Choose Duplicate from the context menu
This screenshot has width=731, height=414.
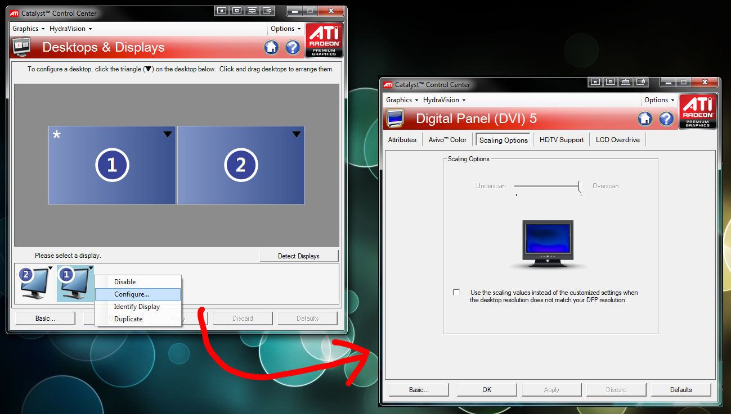pyautogui.click(x=138, y=319)
